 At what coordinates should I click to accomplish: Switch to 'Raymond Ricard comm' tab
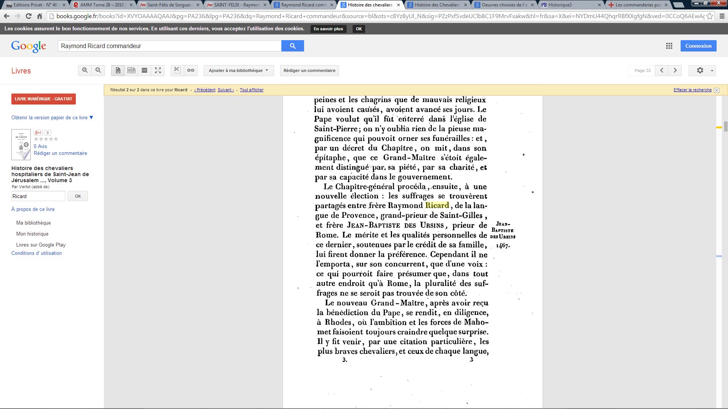pos(303,5)
